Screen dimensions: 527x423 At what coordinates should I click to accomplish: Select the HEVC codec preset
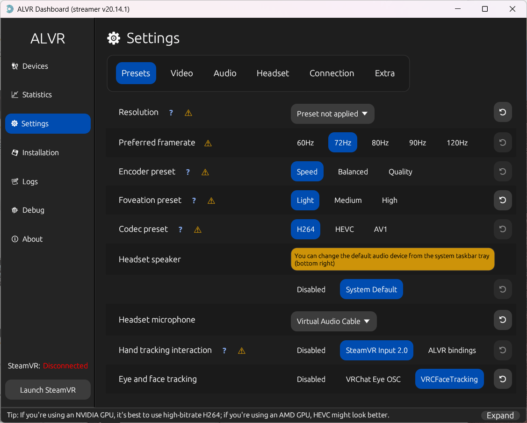(344, 229)
